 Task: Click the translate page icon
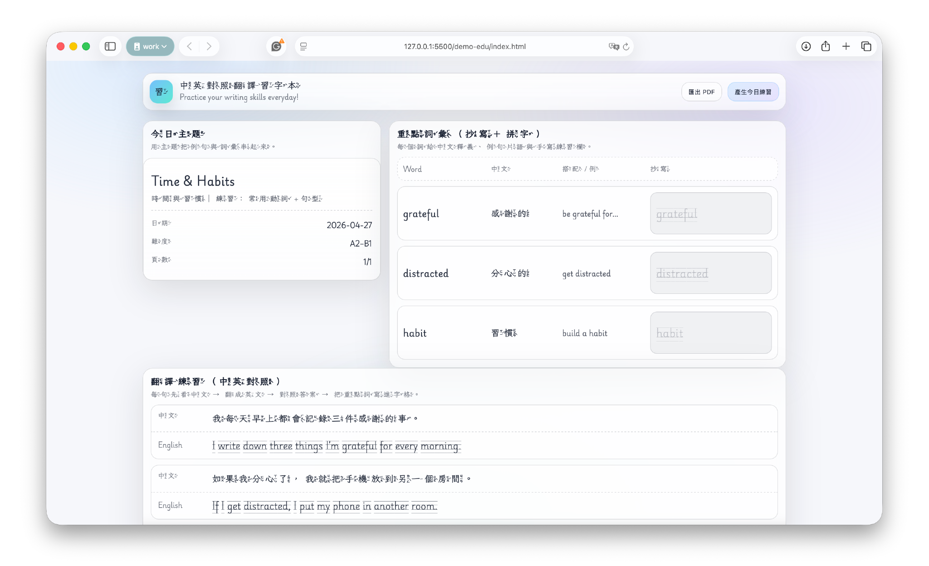coord(614,46)
